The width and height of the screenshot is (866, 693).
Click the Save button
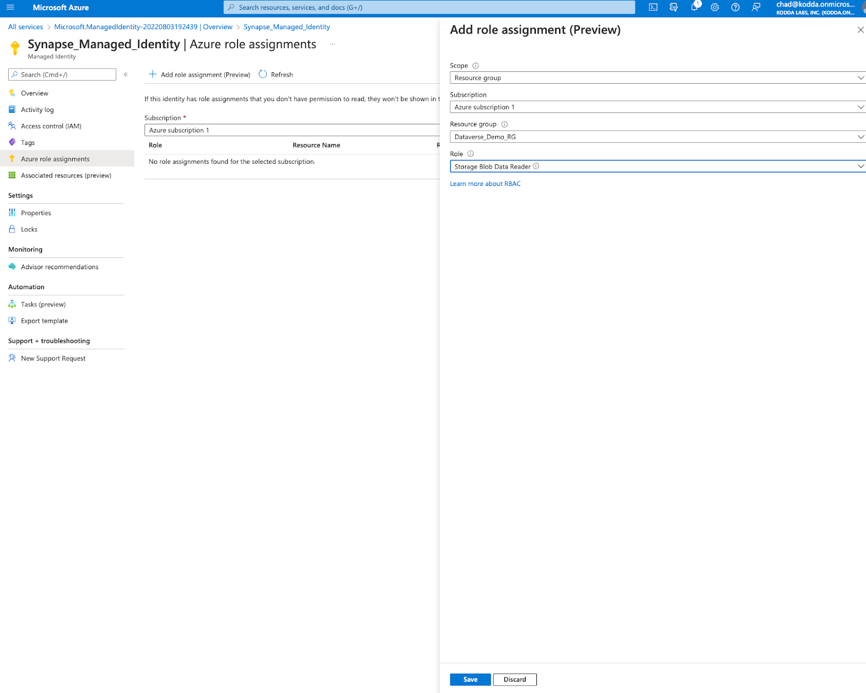[470, 679]
